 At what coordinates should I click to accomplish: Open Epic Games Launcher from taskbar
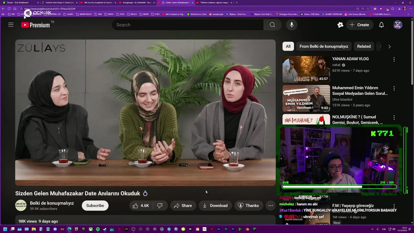(83, 229)
